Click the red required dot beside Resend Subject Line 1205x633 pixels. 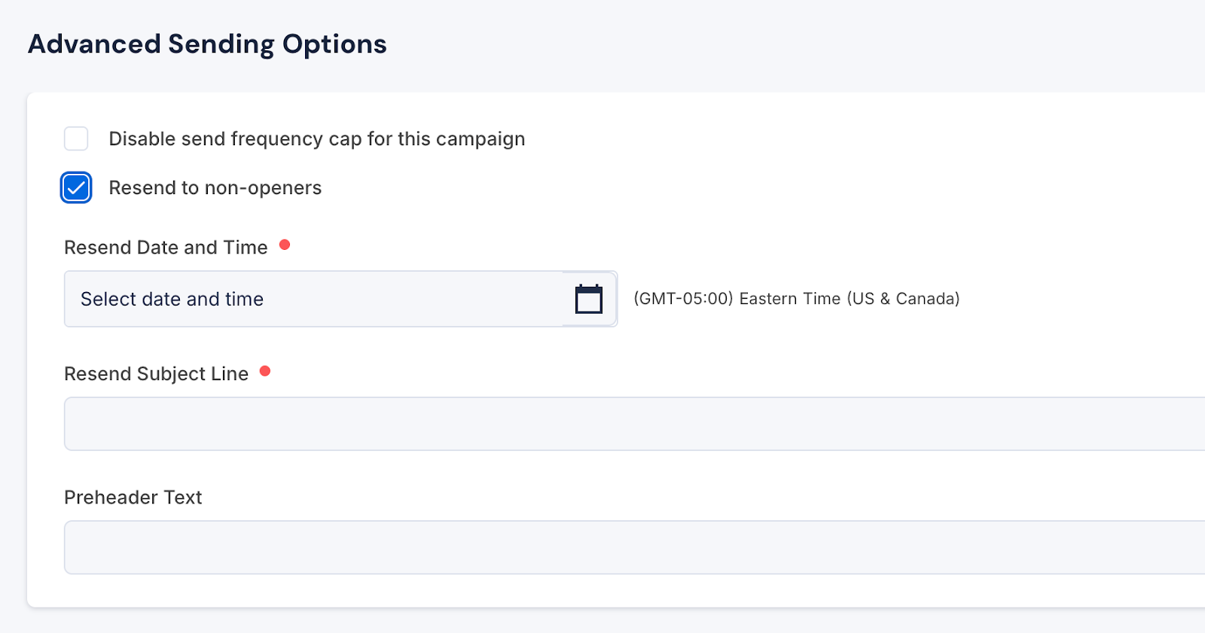tap(265, 371)
